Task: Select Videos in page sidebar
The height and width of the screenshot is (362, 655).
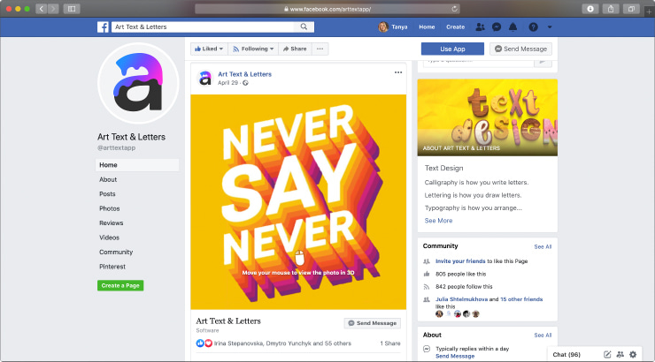Action: click(110, 238)
